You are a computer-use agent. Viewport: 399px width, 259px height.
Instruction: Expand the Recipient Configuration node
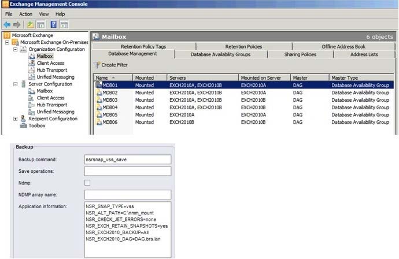[x=15, y=119]
